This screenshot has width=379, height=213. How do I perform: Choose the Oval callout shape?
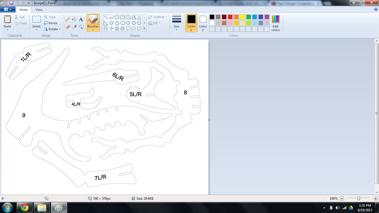[x=133, y=28]
